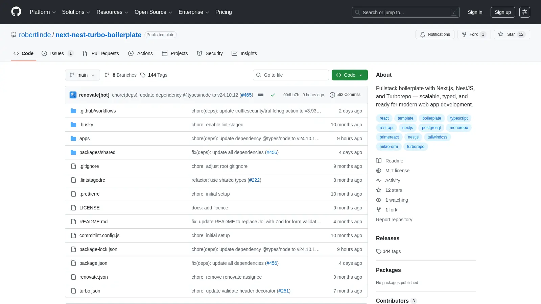Open the green Code dropdown button
This screenshot has width=541, height=304.
click(x=350, y=75)
